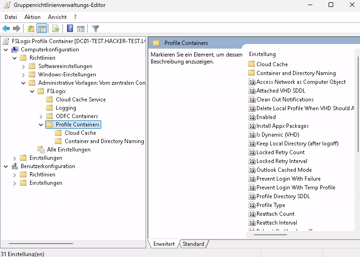This screenshot has height=257, width=360.
Task: Switch to the Standard tab
Action: point(193,244)
